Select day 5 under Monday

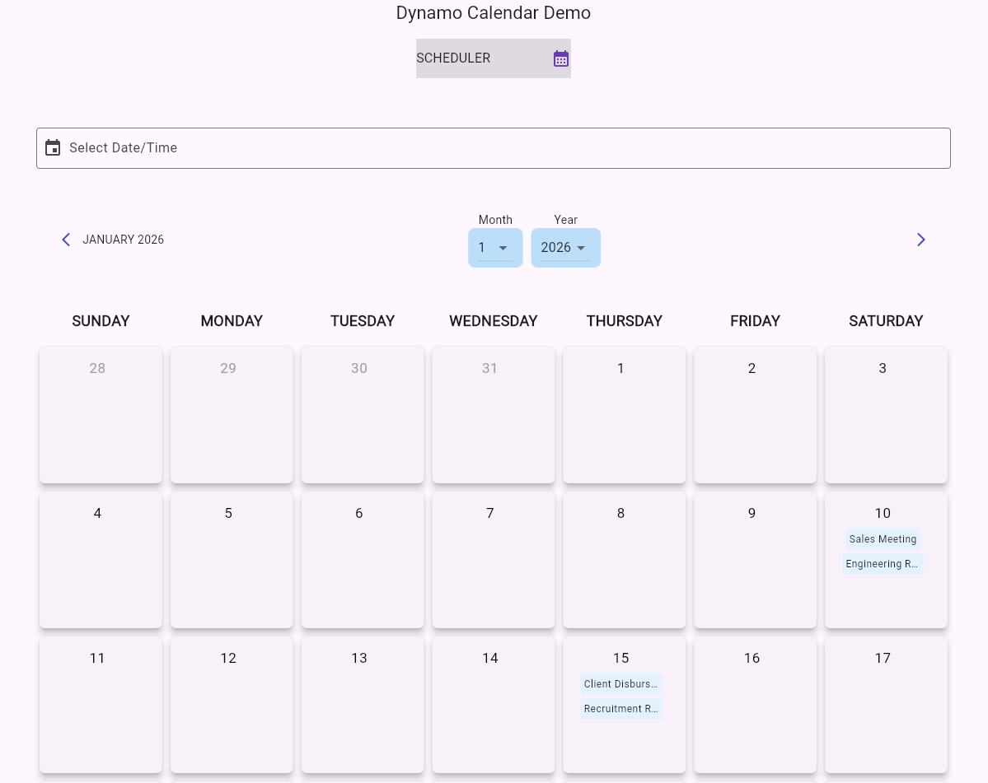(232, 560)
